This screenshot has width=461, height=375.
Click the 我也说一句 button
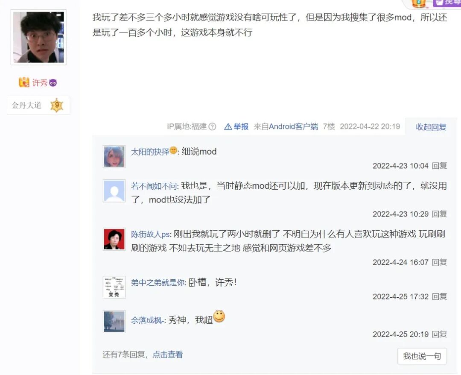pos(422,356)
